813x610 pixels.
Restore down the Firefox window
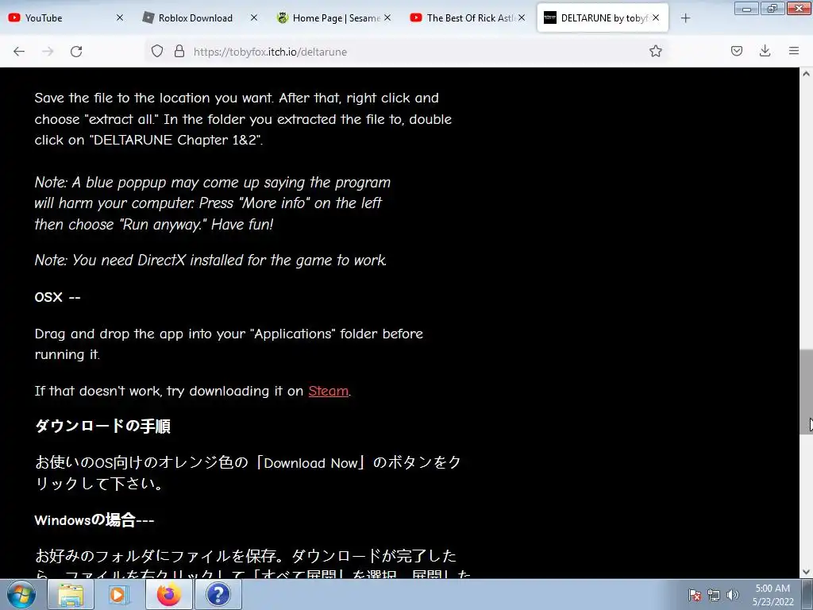pos(773,8)
